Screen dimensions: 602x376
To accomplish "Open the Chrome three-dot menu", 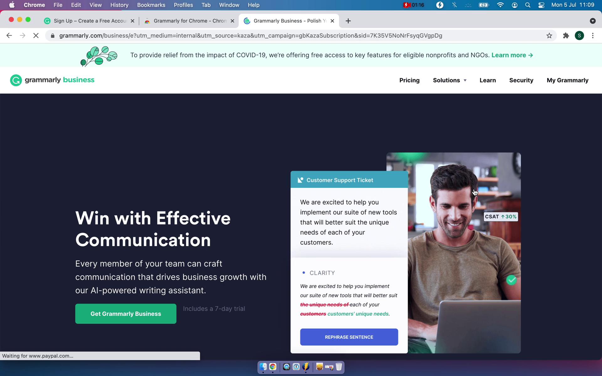I will [x=593, y=36].
